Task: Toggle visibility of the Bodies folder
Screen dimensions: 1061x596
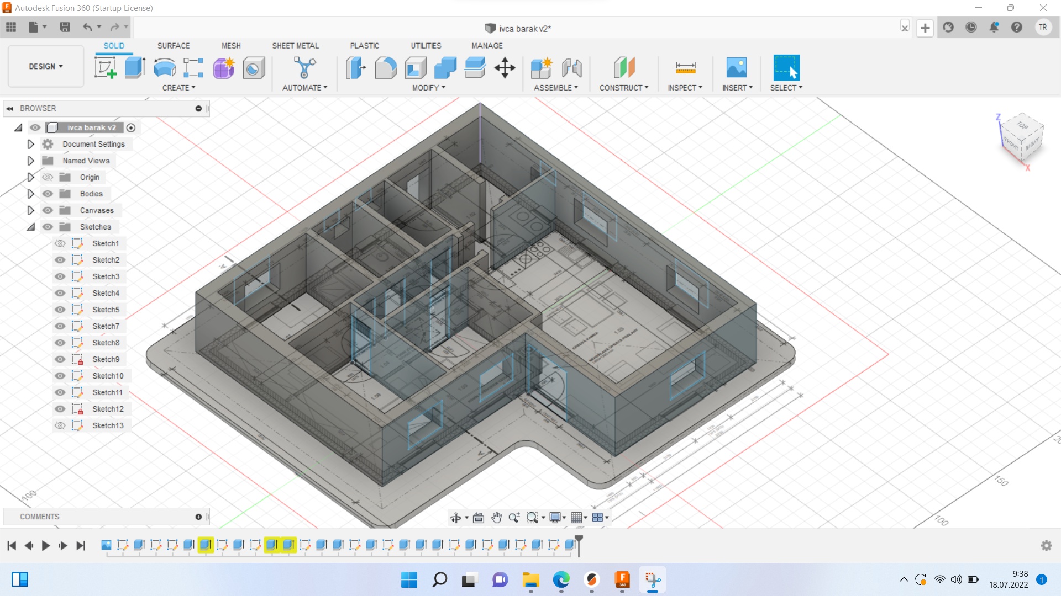Action: click(x=48, y=194)
